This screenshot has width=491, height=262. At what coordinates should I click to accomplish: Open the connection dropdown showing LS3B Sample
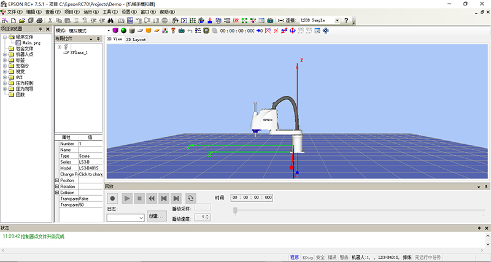(x=336, y=20)
